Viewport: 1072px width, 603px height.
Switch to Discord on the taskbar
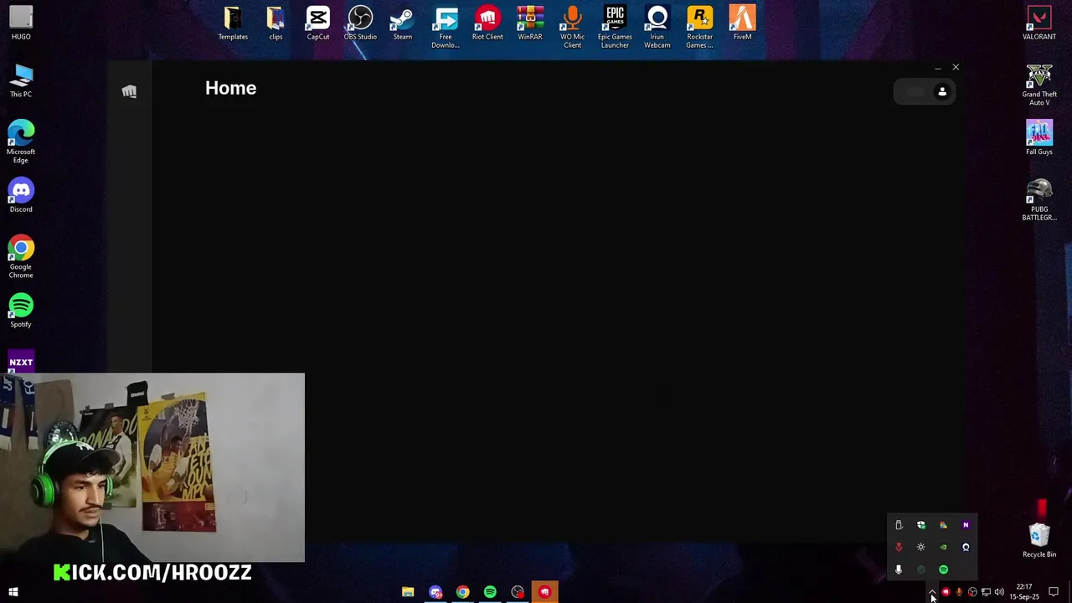[x=435, y=592]
